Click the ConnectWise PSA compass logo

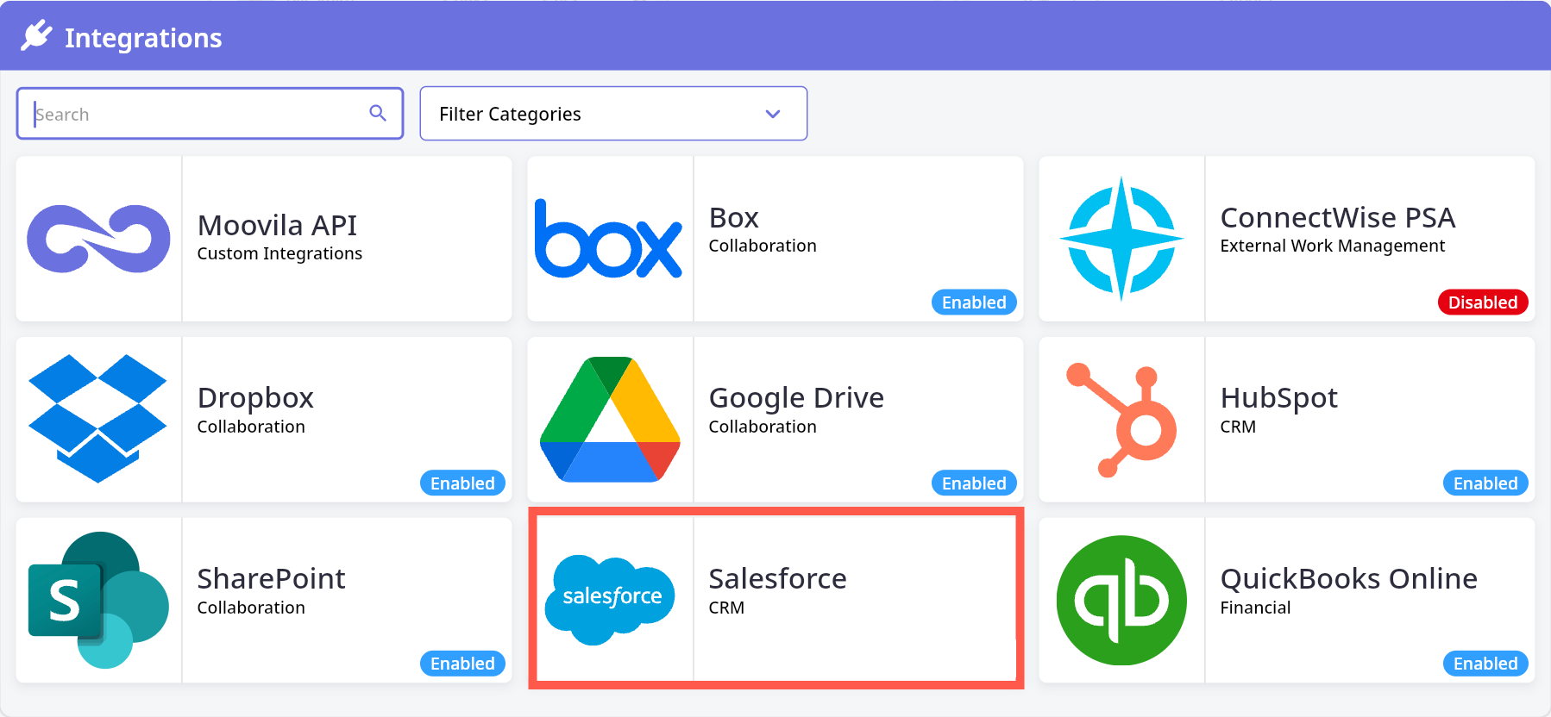tap(1121, 239)
